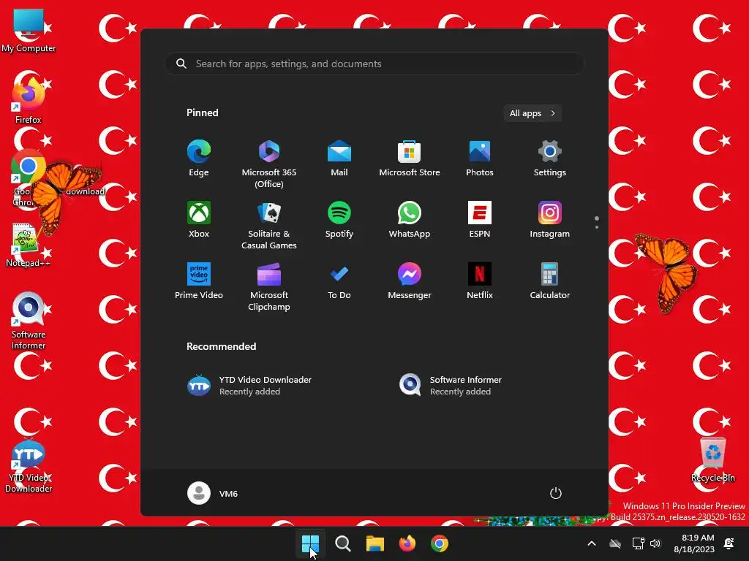
Task: Launch the To Do app
Action: click(x=339, y=281)
